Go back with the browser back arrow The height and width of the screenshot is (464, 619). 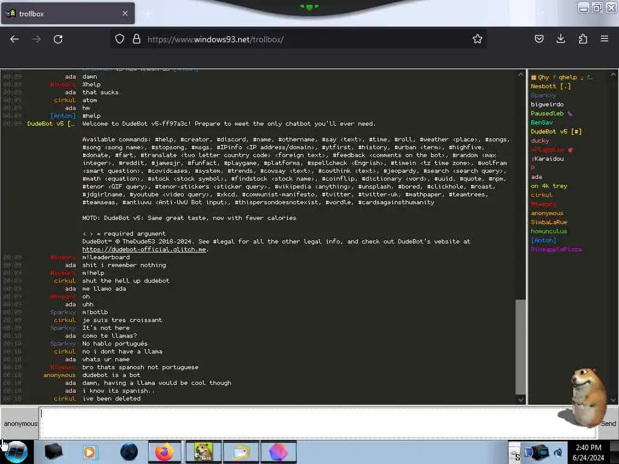[15, 39]
